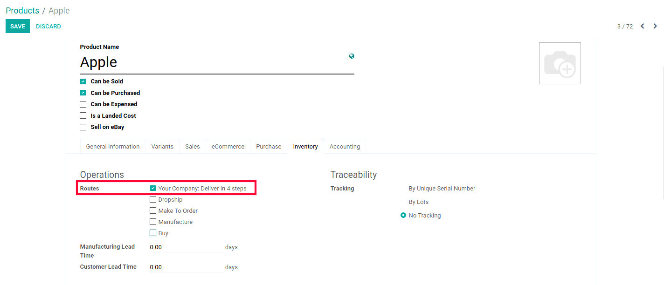The image size is (664, 285).
Task: Click the Product Name field Apple
Action: tap(217, 62)
